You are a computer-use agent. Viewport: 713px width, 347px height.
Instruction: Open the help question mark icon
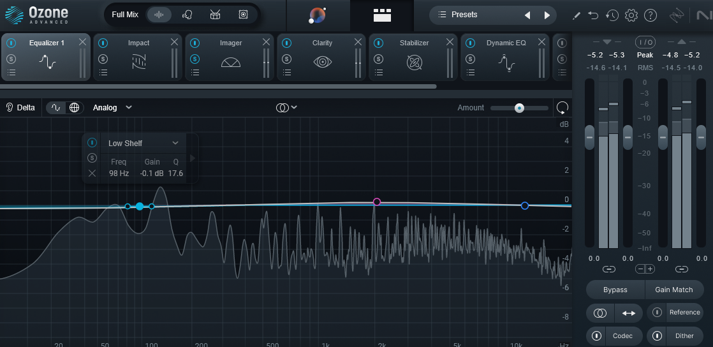(x=651, y=15)
